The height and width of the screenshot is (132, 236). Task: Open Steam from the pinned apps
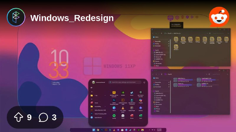(x=132, y=93)
